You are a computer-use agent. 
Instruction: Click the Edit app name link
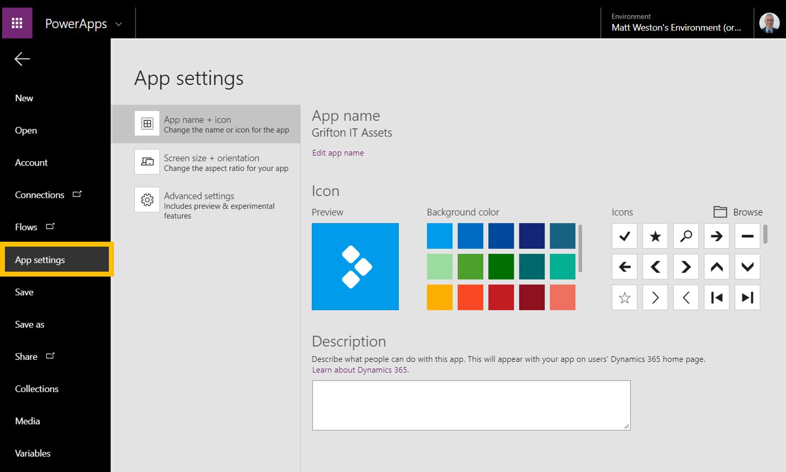(338, 153)
